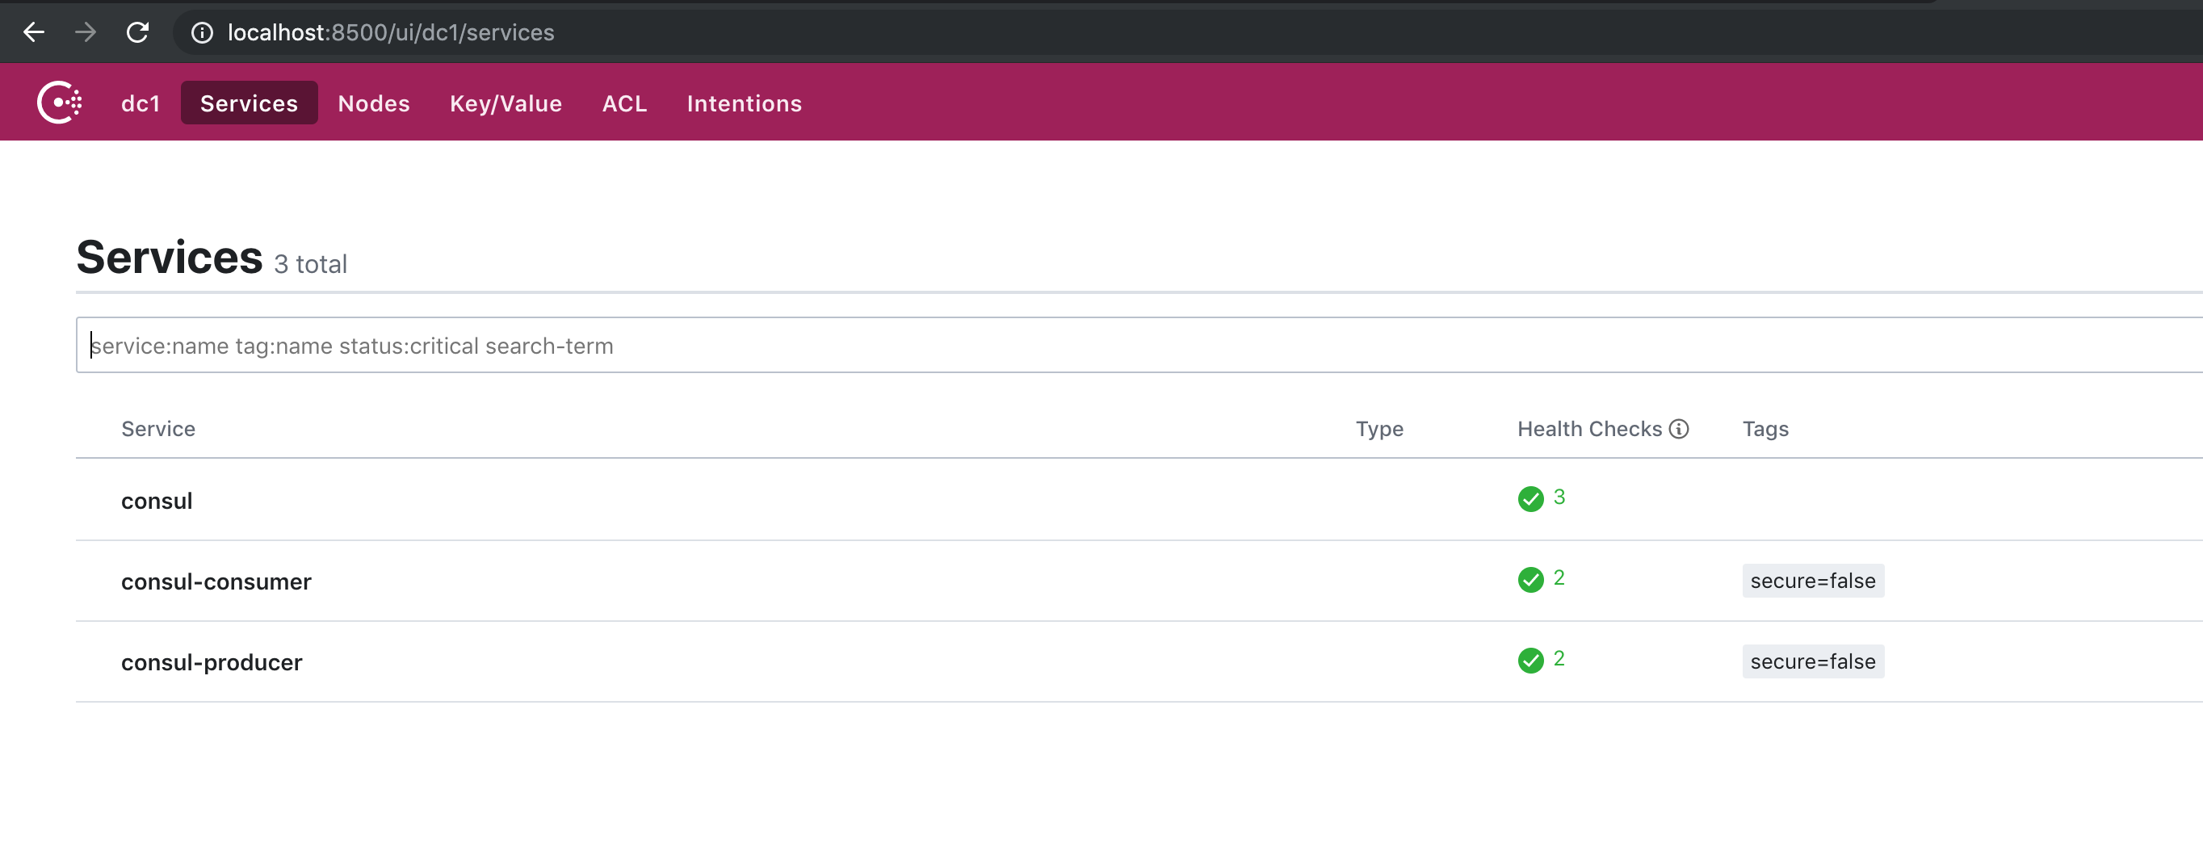Reload the page with refresh icon
The image size is (2203, 848).
pos(137,32)
